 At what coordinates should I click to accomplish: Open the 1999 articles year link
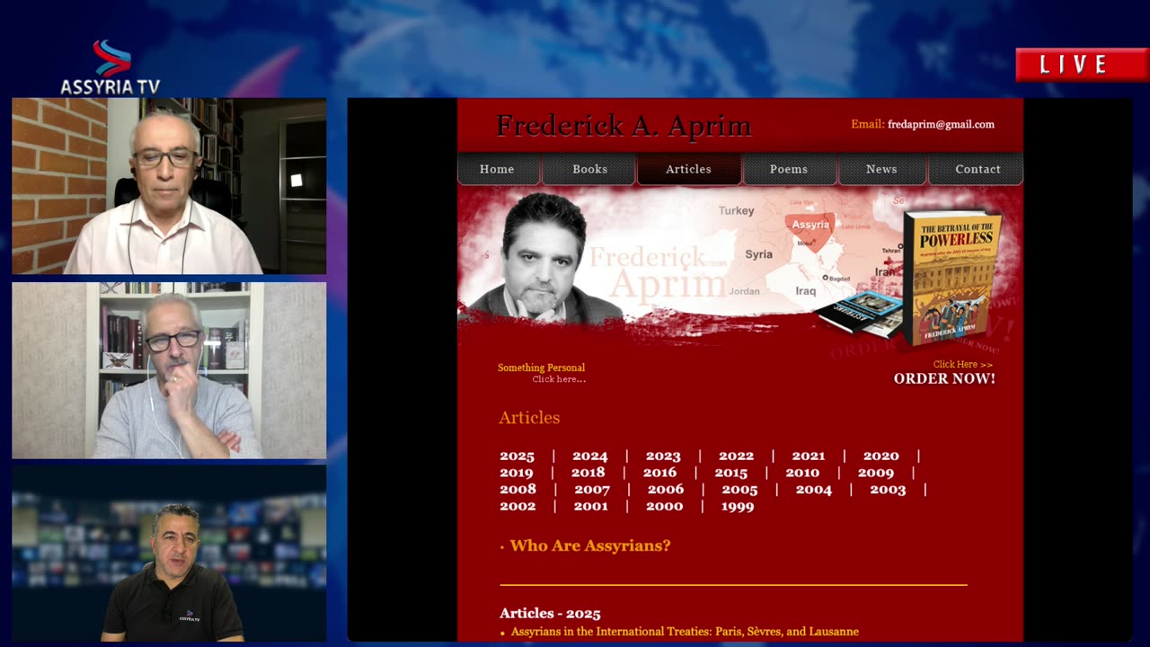tap(738, 506)
